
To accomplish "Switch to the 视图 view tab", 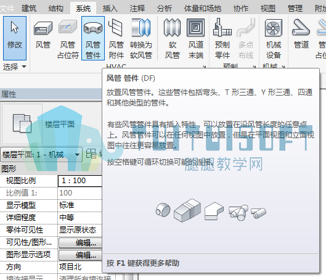I will click(268, 9).
